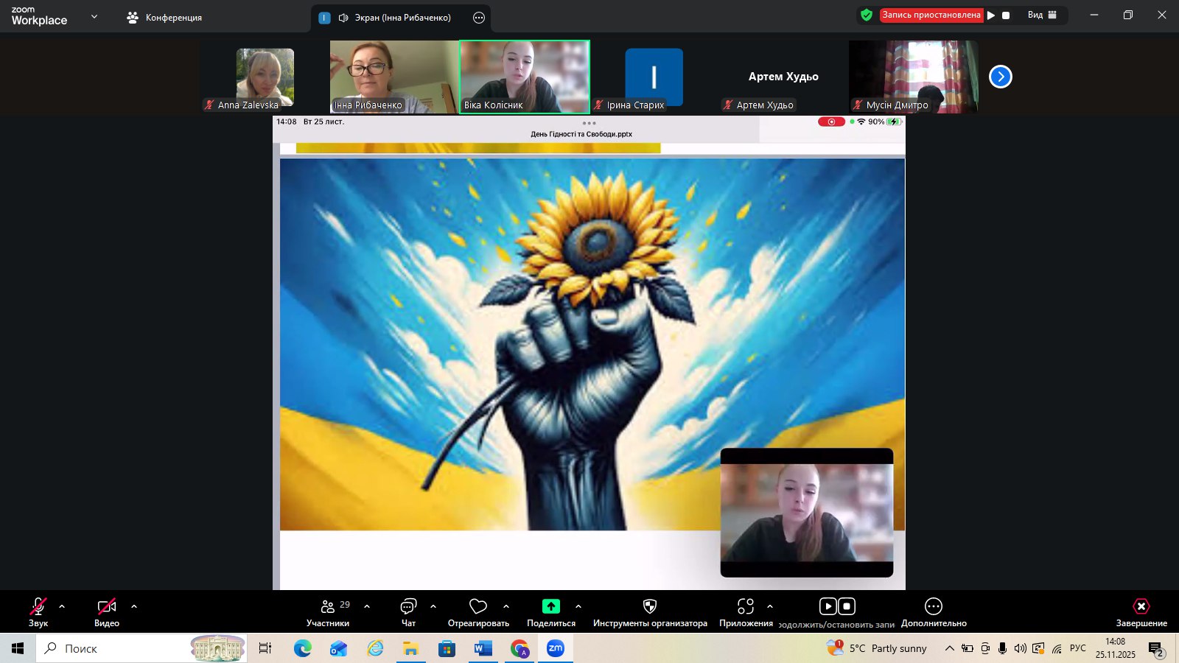Open the Chat panel icon

coord(408,606)
